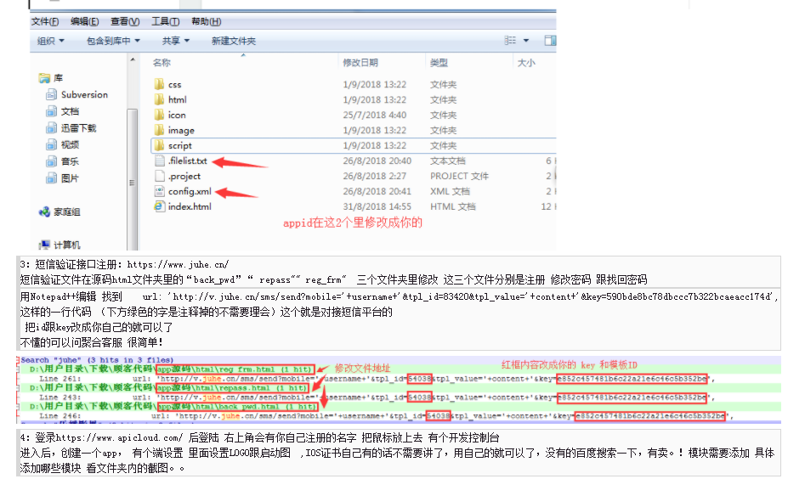Sort by the 修改日期 column header
788x479 pixels.
[360, 63]
